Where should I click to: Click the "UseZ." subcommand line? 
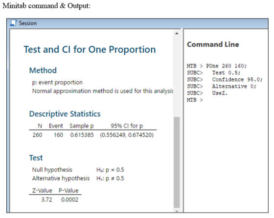pyautogui.click(x=207, y=93)
